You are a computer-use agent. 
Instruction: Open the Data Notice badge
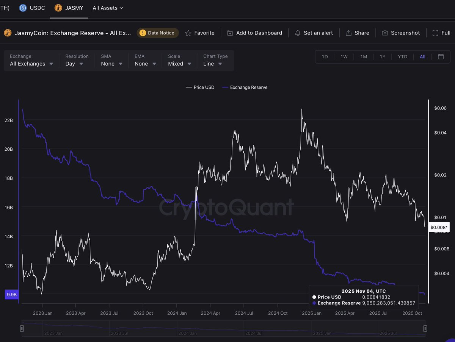click(158, 33)
